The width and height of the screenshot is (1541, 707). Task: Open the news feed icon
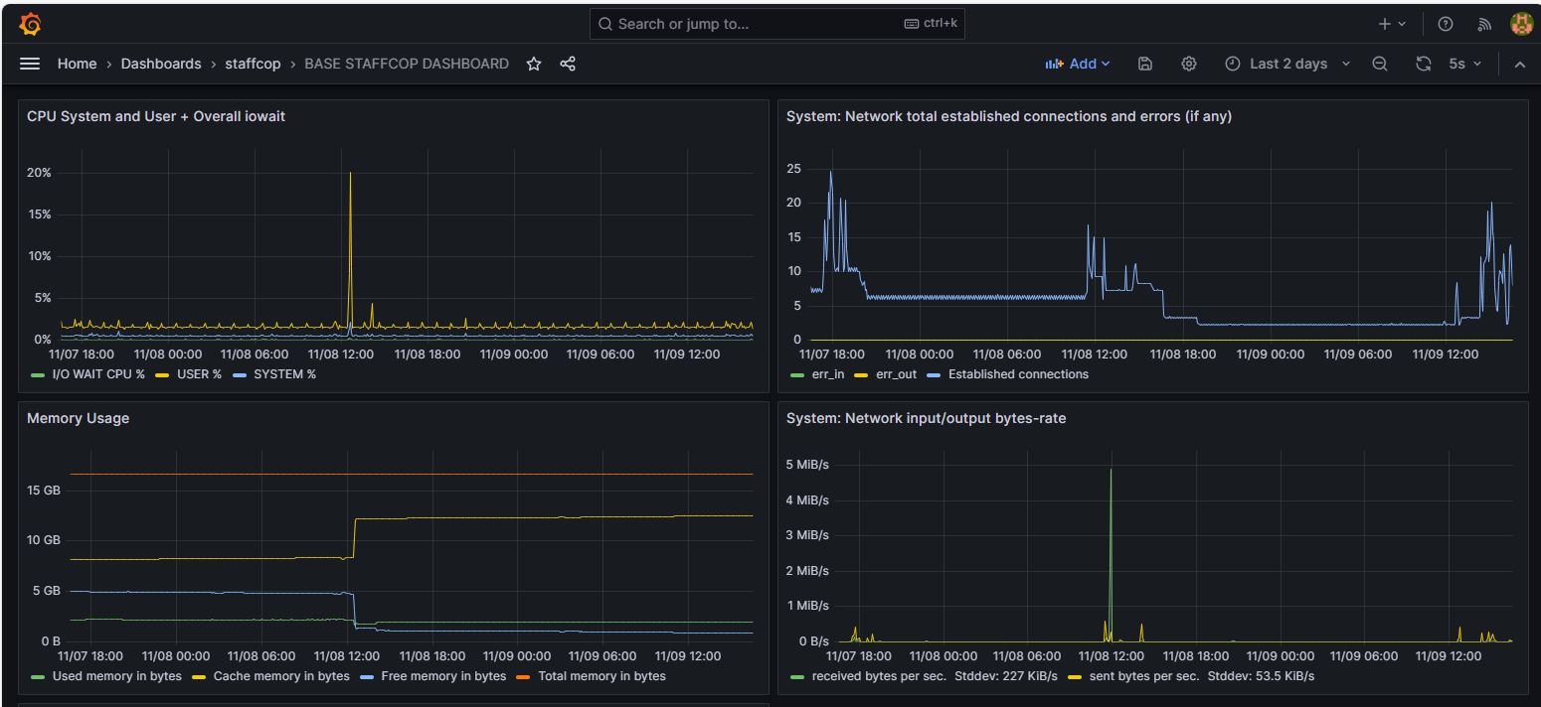pos(1483,23)
